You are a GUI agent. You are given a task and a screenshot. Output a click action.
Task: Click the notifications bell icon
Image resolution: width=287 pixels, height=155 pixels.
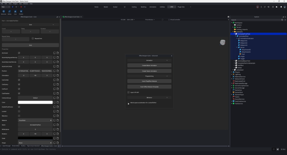click(x=281, y=7)
